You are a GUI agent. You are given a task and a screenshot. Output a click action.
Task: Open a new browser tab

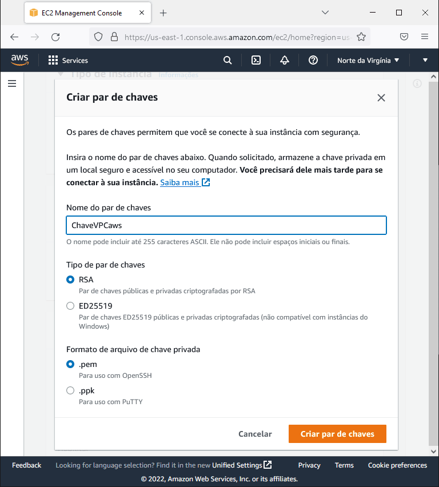[x=163, y=13]
